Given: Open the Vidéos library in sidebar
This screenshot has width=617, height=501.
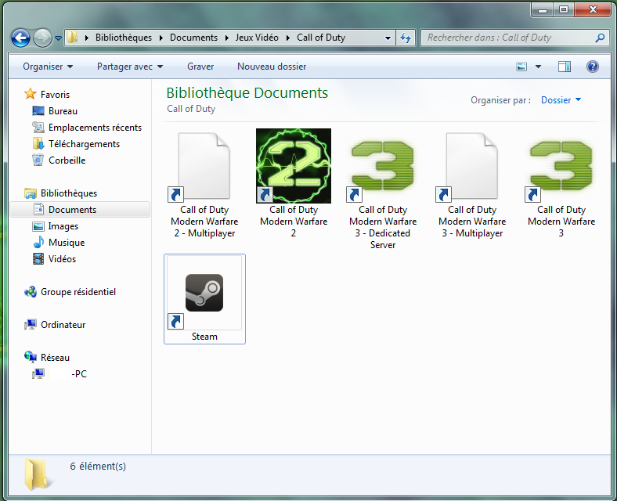Looking at the screenshot, I should [x=62, y=259].
